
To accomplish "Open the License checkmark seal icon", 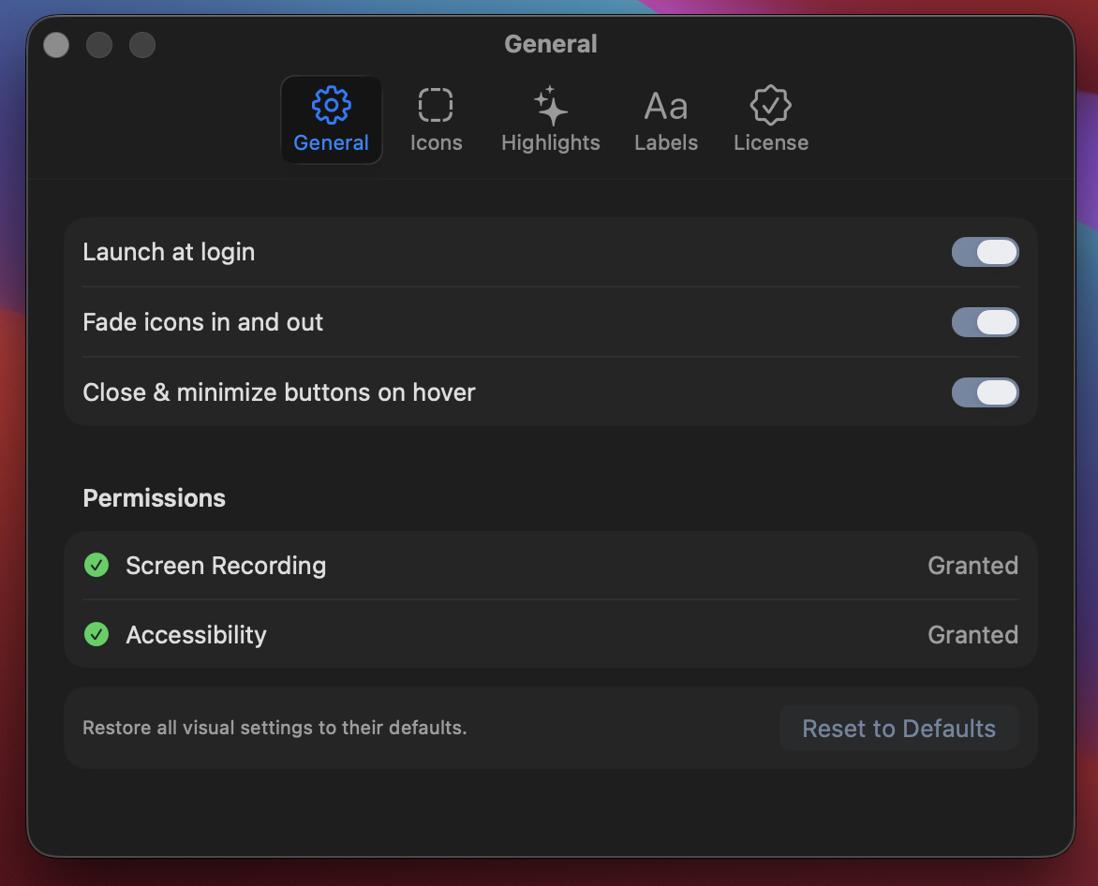I will click(770, 105).
